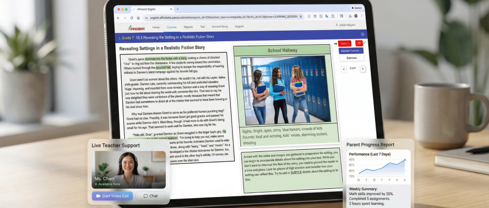
Task: Open the Courses menu item
Action: pyautogui.click(x=171, y=27)
